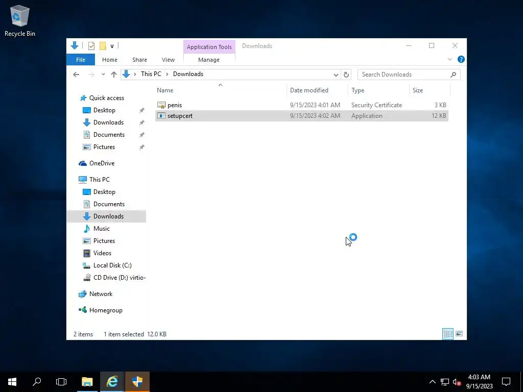The image size is (523, 392).
Task: Click the search magnifier icon
Action: (453, 75)
